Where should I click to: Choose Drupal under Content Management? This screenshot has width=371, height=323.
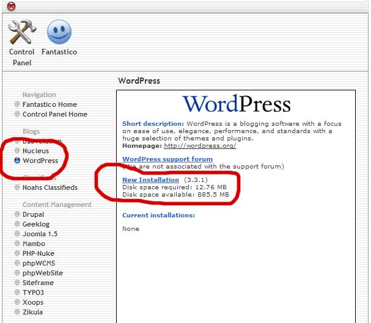(34, 214)
